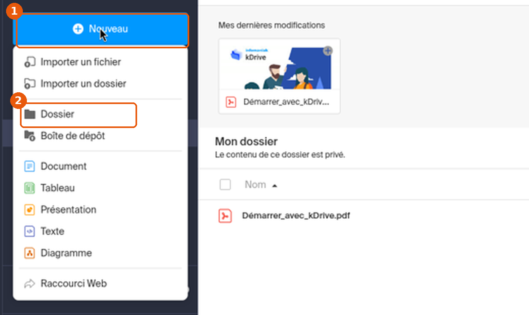Click the dropbox folder icon beside Boîte de dépôt
Screen dimensions: 529x315
click(30, 136)
